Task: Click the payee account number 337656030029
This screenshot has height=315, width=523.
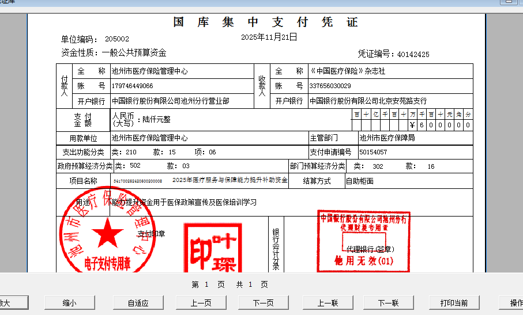Action: click(330, 86)
